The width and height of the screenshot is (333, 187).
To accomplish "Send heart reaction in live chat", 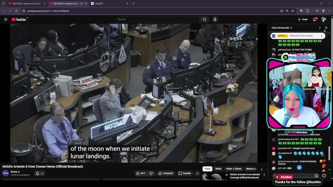I will pos(324,176).
